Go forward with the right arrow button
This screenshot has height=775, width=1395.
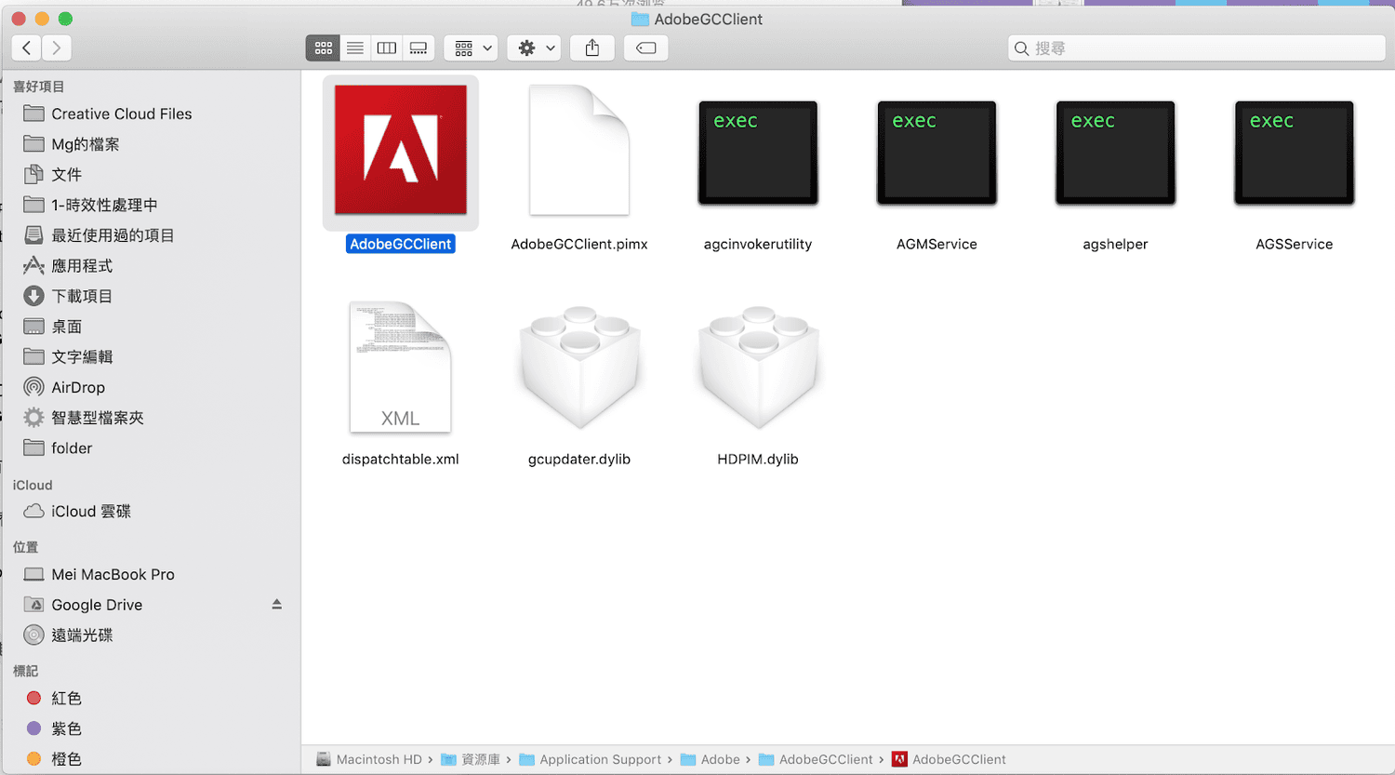pos(57,47)
